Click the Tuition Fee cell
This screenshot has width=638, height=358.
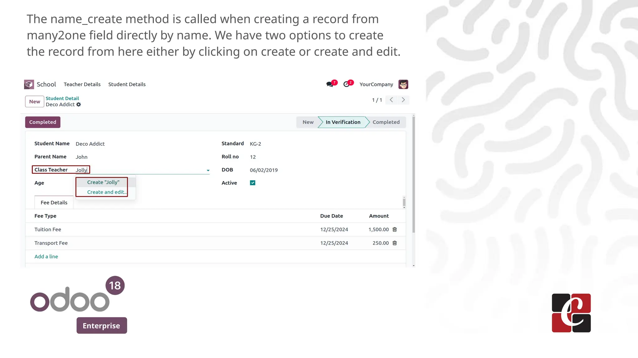pos(48,229)
